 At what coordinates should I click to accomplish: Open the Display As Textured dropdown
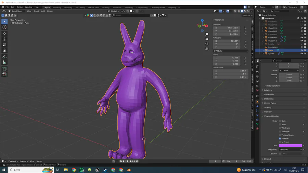point(290,150)
